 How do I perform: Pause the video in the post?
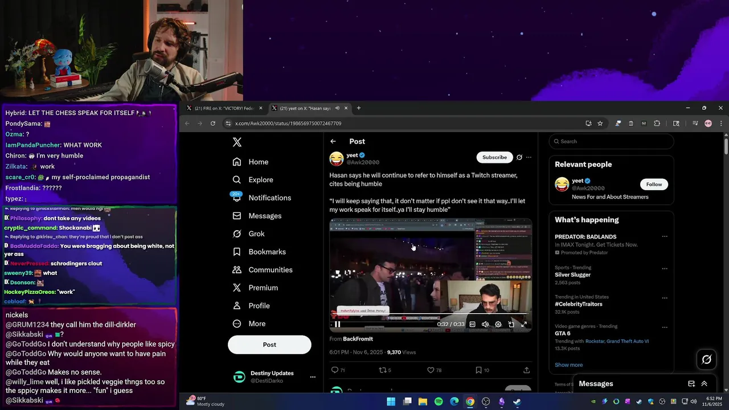337,324
